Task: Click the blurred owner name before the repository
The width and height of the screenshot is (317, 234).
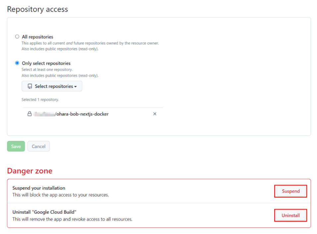Action: tap(44, 114)
